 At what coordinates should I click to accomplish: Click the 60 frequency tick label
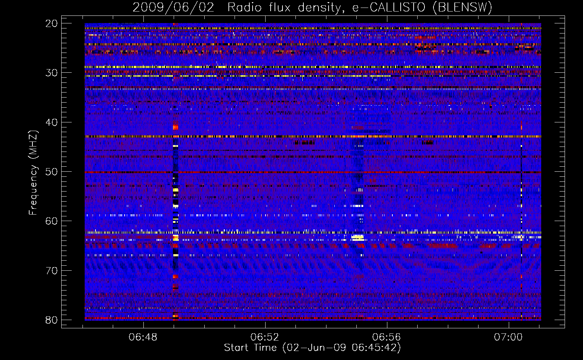click(x=52, y=221)
